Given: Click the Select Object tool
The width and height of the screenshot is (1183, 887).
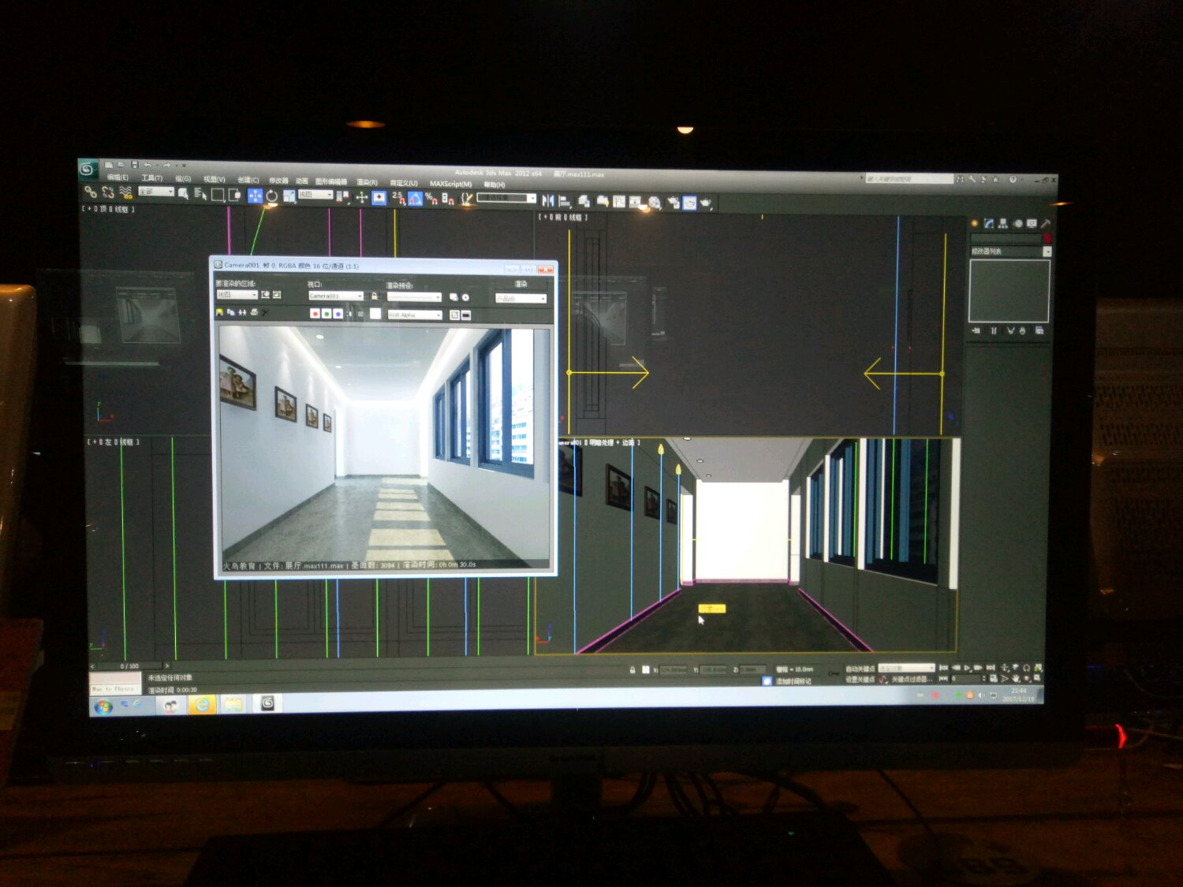Looking at the screenshot, I should pyautogui.click(x=183, y=193).
